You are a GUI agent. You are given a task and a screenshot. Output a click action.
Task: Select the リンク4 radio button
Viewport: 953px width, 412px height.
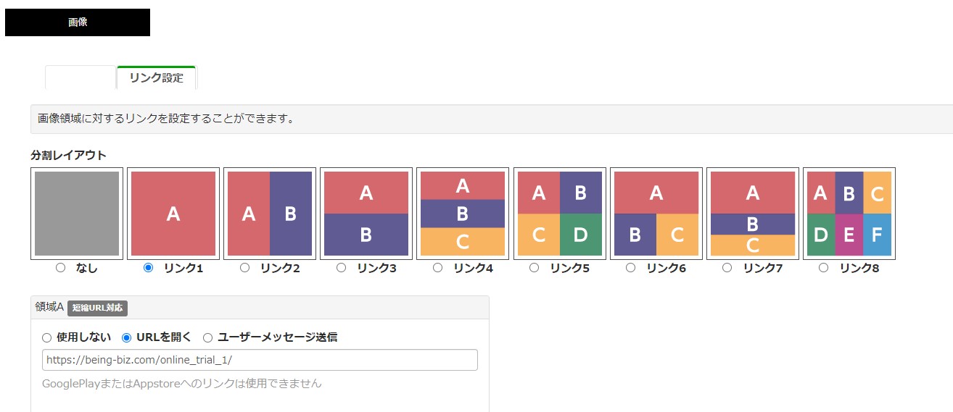[437, 268]
